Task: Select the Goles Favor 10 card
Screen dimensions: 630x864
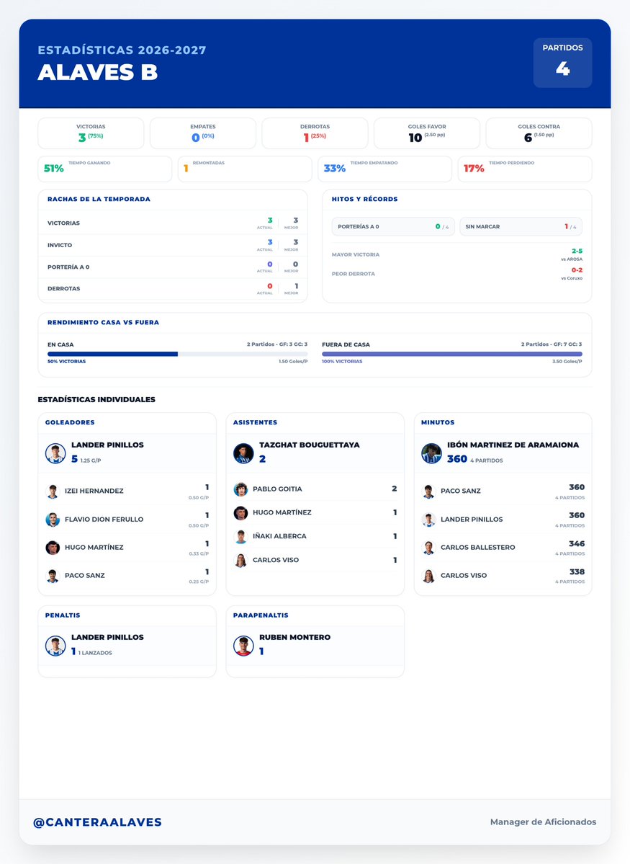Action: (x=427, y=133)
